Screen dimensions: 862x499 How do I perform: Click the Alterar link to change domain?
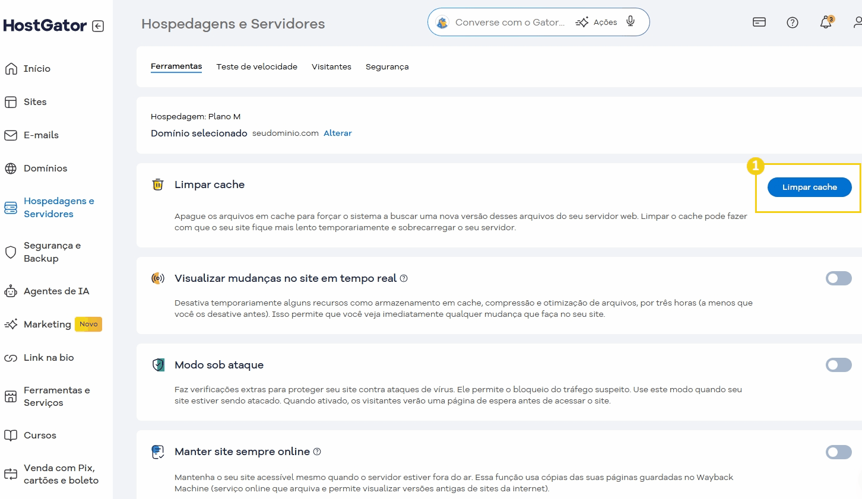[x=337, y=133]
